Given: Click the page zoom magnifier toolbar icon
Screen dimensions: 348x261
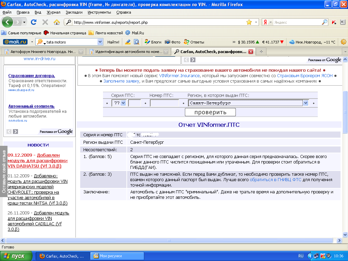Looking at the screenshot, I should (x=137, y=42).
